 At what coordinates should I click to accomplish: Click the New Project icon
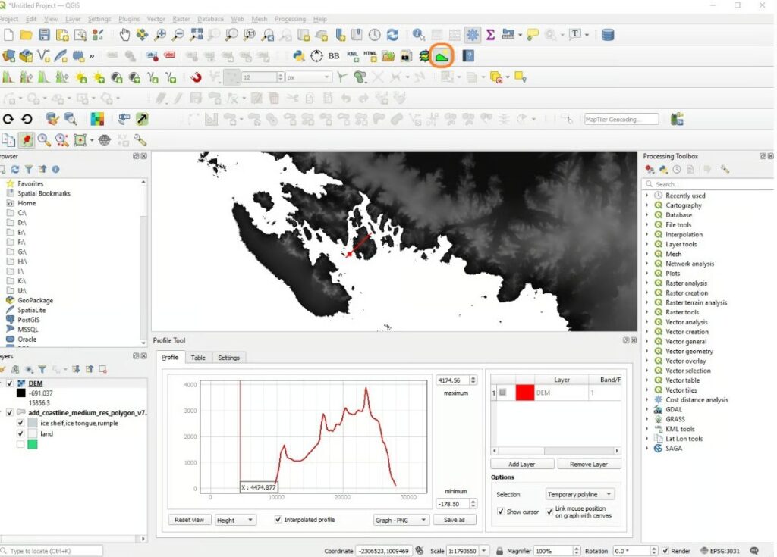click(8, 35)
